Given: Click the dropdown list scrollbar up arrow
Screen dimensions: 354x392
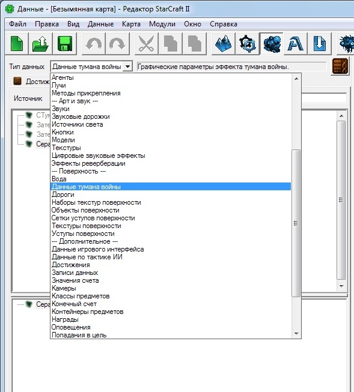Looking at the screenshot, I should tap(296, 79).
